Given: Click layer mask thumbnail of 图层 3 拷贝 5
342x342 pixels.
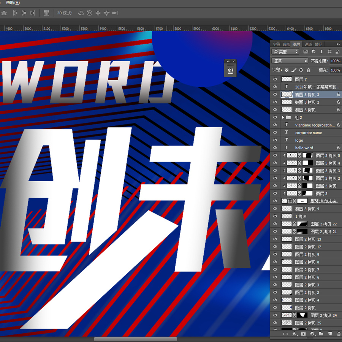Looking at the screenshot, I should (308, 155).
